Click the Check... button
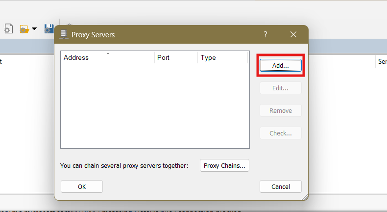This screenshot has width=387, height=212. coord(280,133)
